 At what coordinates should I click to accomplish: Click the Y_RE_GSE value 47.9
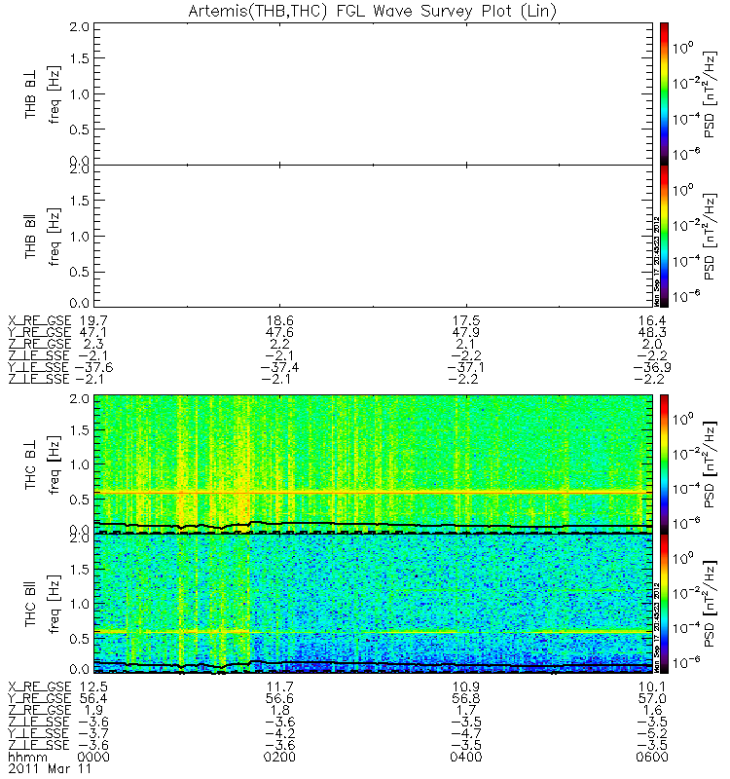(466, 332)
